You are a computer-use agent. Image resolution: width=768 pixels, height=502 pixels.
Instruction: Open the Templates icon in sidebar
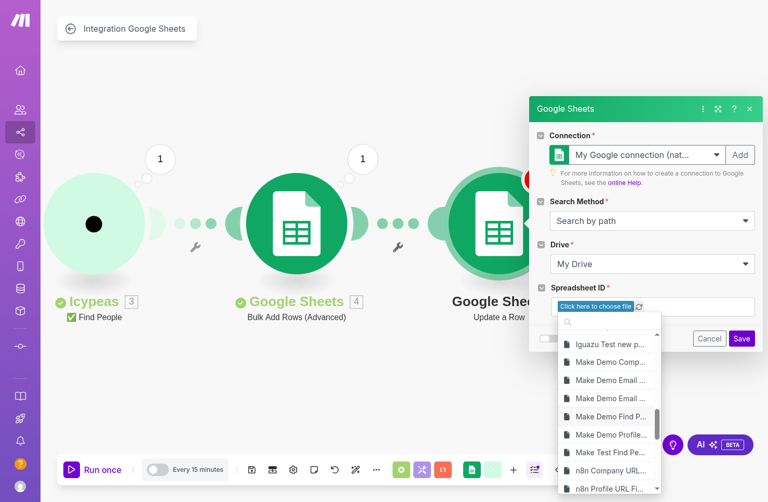20,154
